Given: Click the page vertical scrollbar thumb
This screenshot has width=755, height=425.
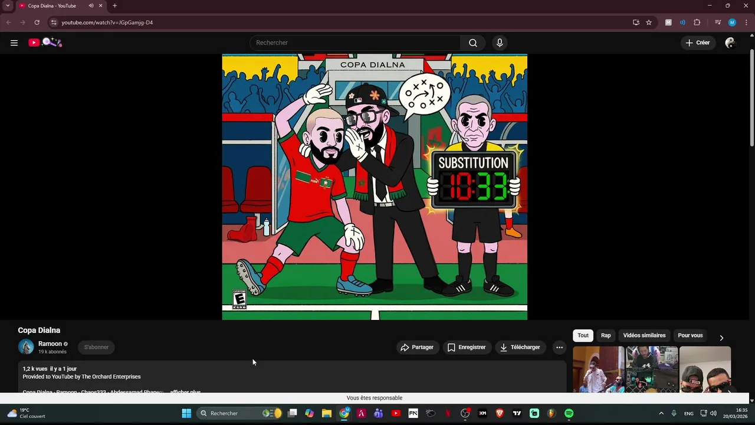Looking at the screenshot, I should coord(751,97).
